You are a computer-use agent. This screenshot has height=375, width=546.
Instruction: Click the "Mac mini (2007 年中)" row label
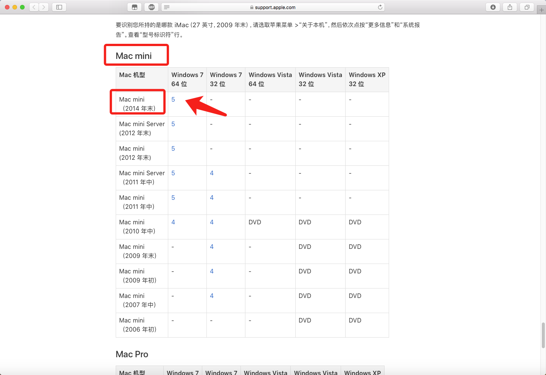[x=138, y=300]
